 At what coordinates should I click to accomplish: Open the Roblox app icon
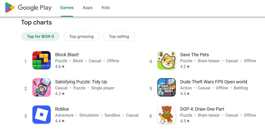tap(41, 115)
